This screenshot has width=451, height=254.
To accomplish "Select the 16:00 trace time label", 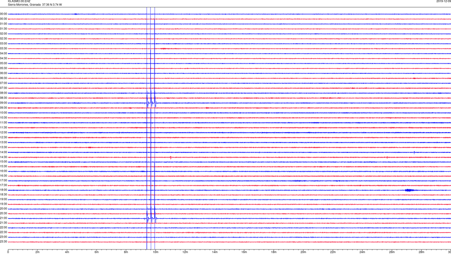I will coord(3,171).
